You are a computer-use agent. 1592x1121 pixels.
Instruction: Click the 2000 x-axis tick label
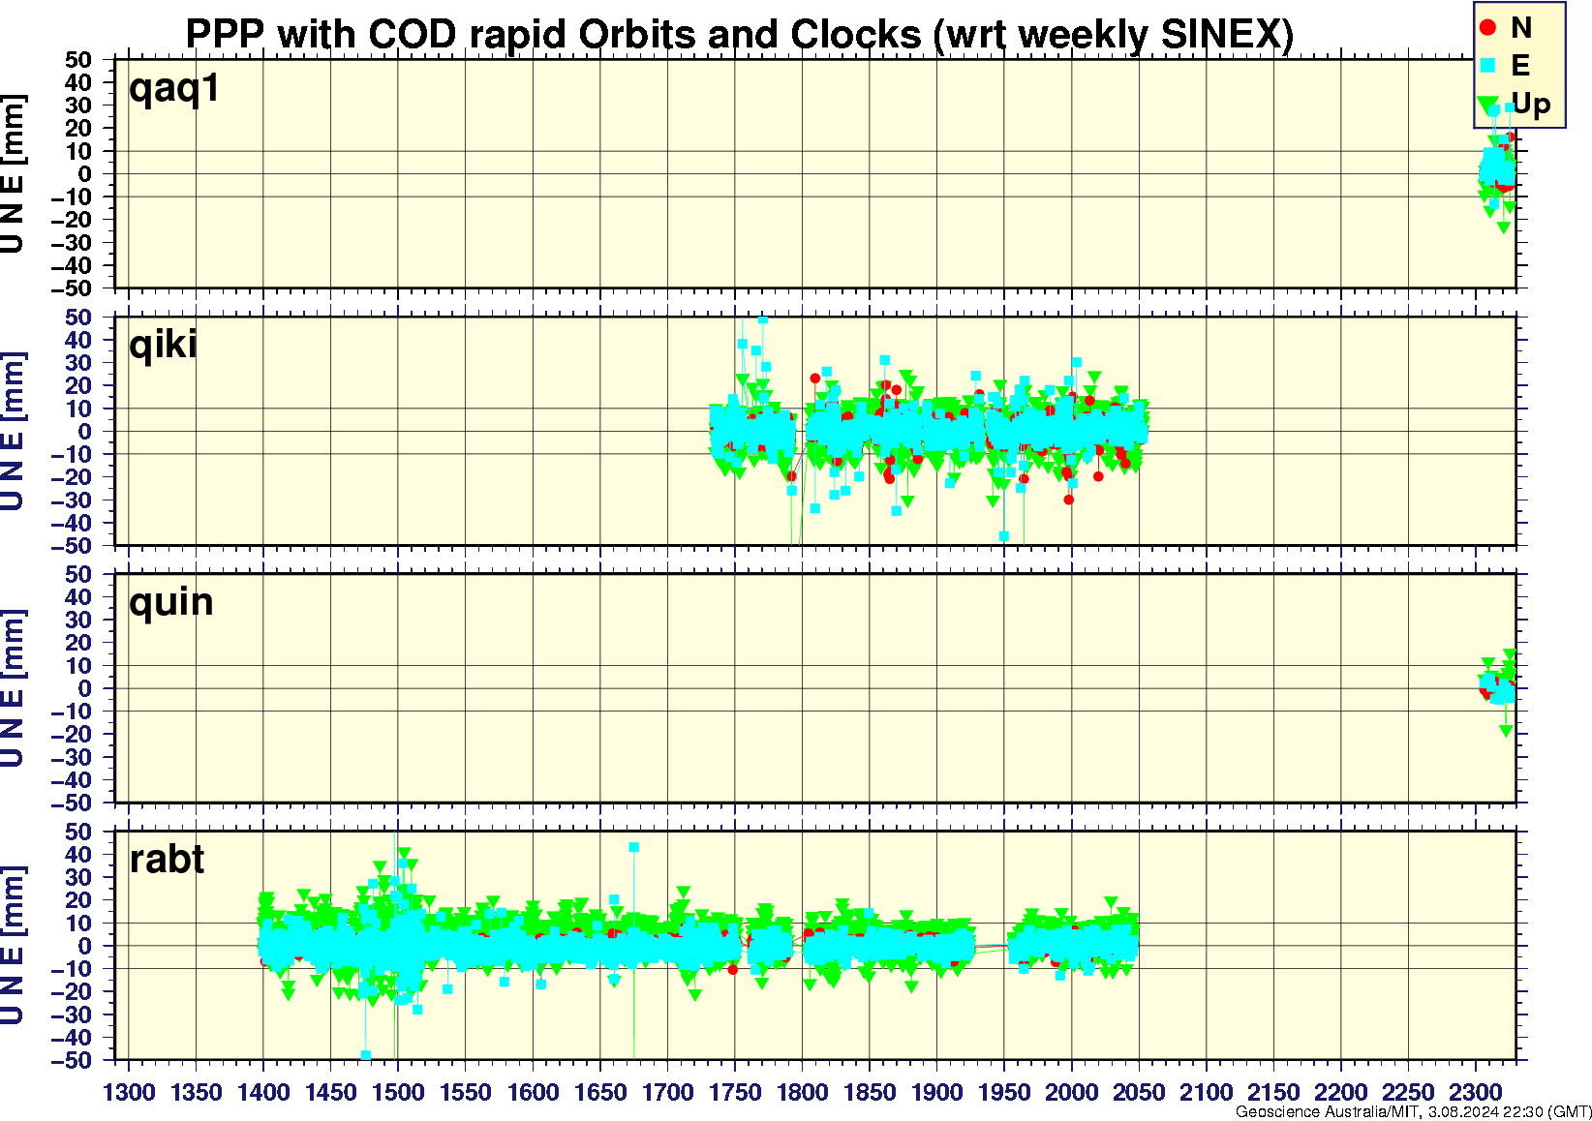click(x=1071, y=1092)
